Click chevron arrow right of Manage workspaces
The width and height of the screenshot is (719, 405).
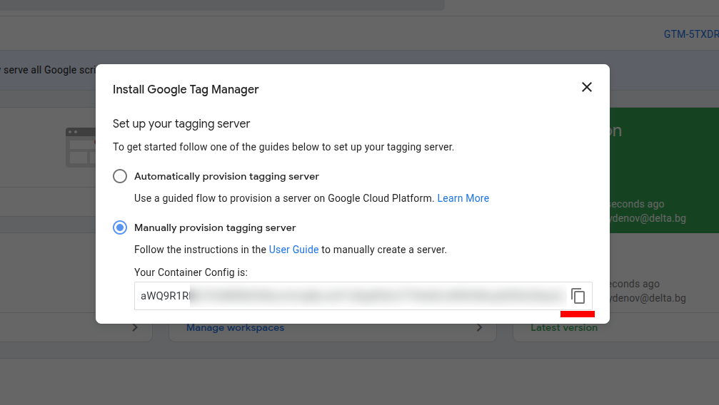(480, 328)
